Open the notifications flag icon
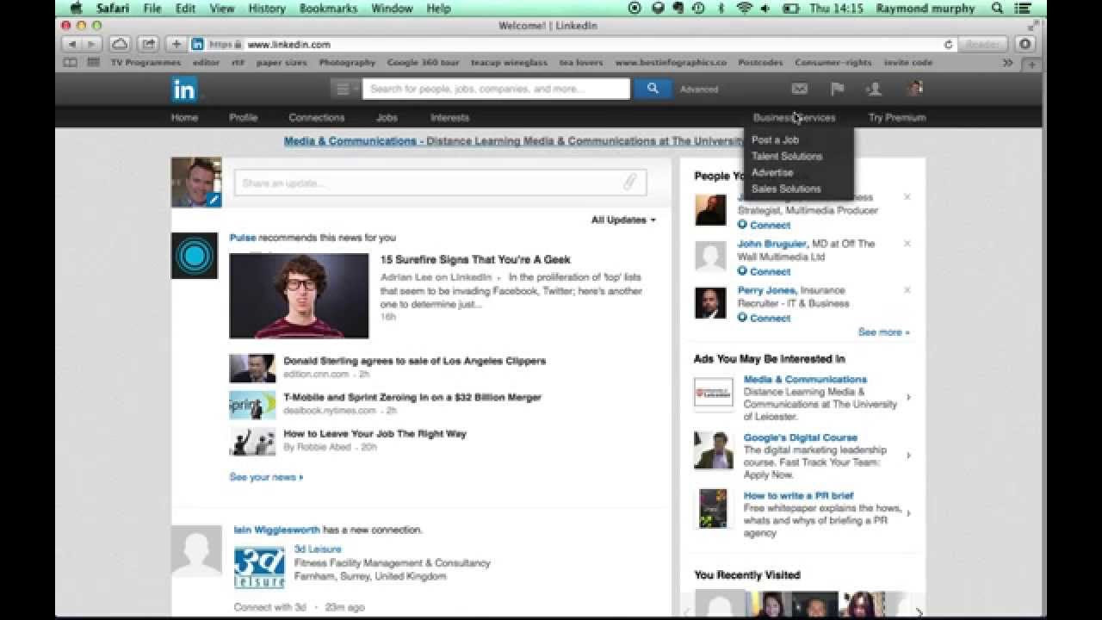This screenshot has width=1102, height=620. click(837, 88)
